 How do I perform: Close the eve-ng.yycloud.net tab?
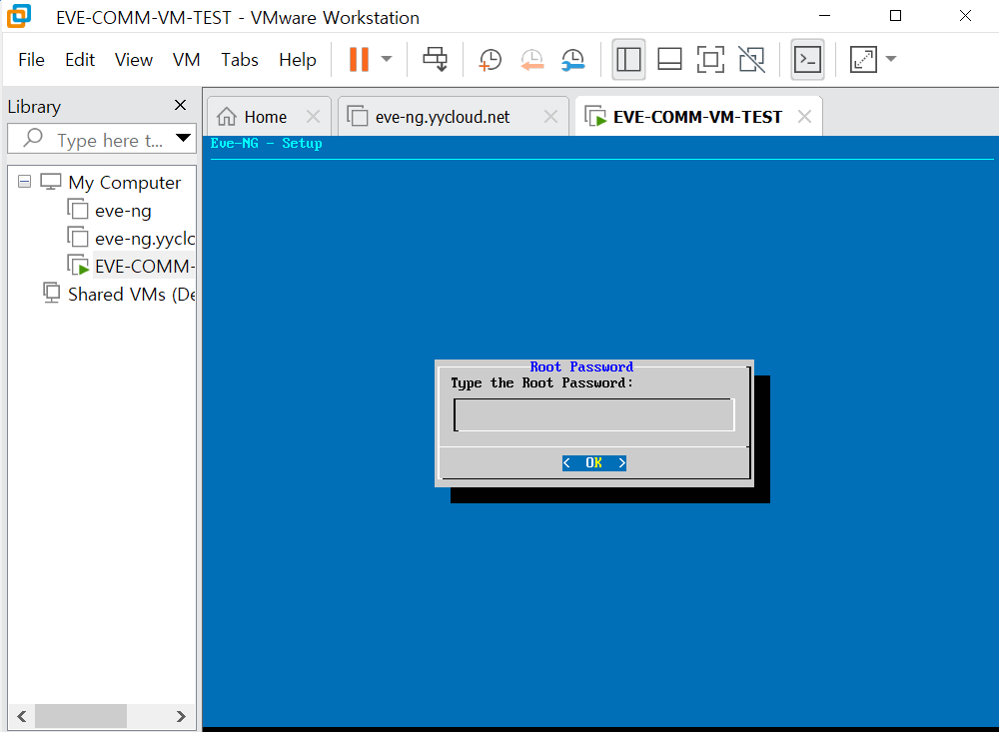coord(551,117)
